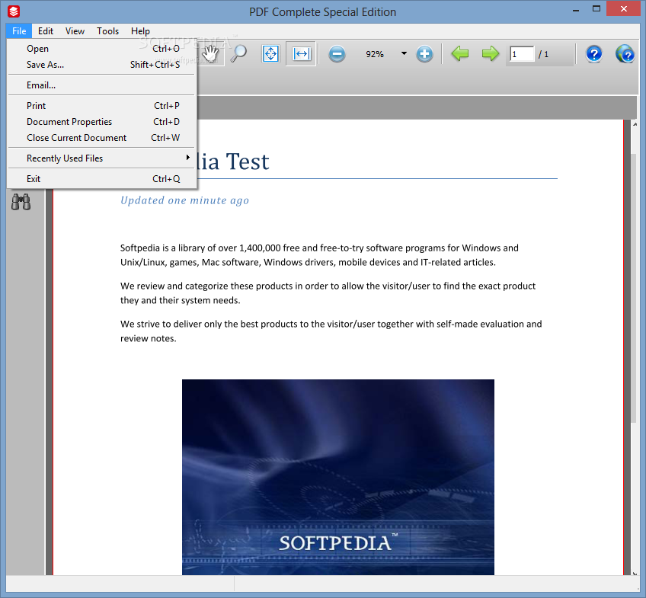Click the PDF Complete app logo

[x=14, y=11]
